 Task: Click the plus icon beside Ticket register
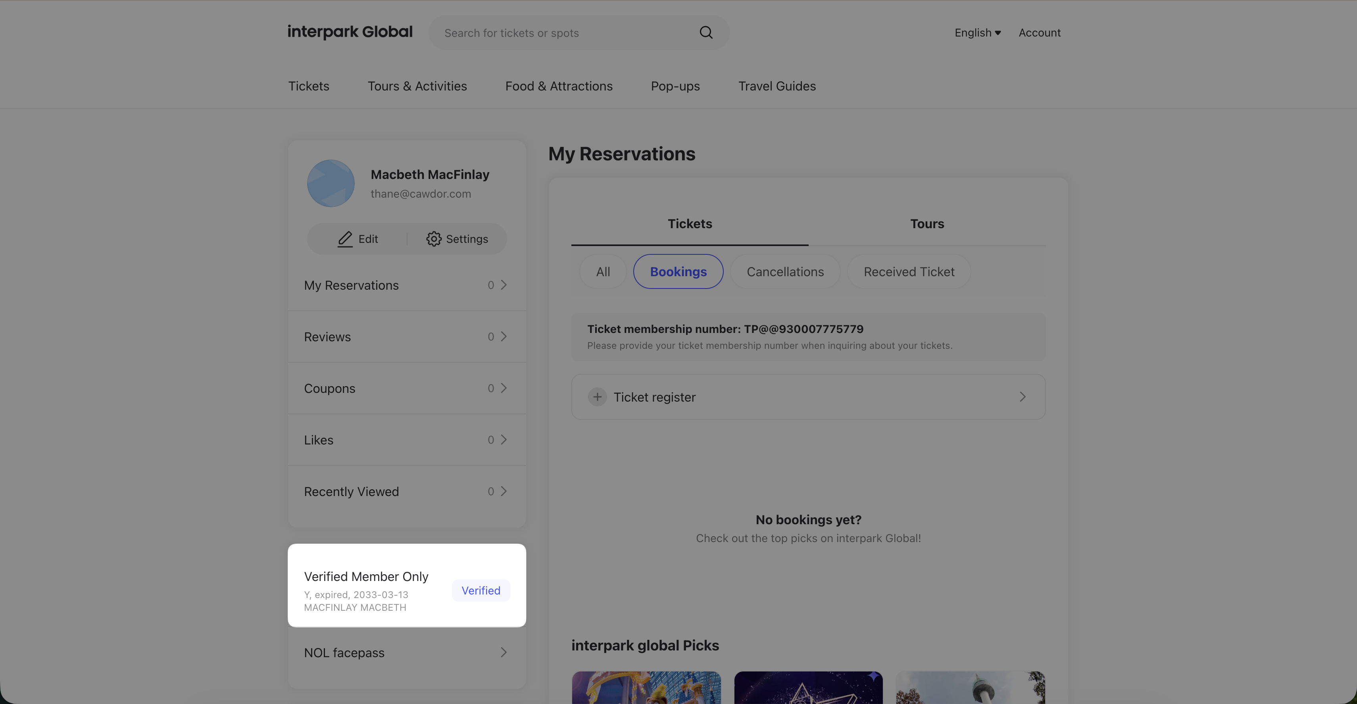(597, 397)
